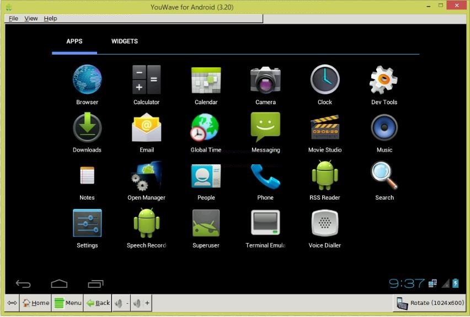The image size is (470, 317).
Task: Launch the Calculator app
Action: tap(147, 80)
